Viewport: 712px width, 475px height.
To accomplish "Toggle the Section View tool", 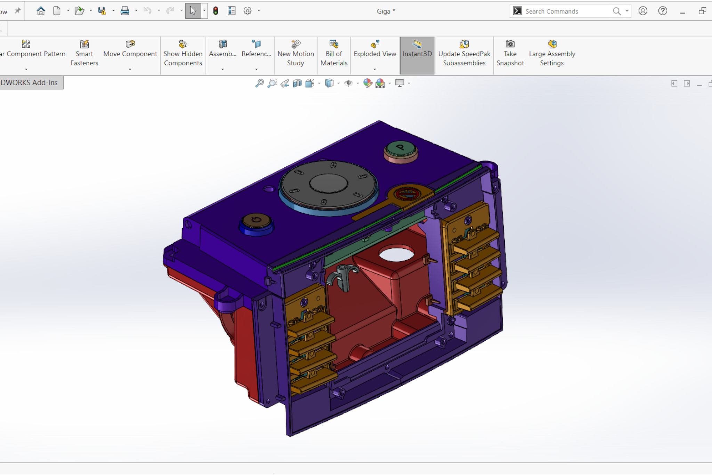I will 297,83.
